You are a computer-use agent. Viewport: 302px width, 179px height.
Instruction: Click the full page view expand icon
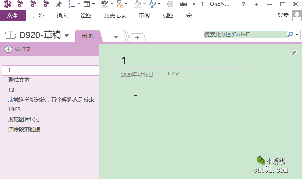(294, 53)
